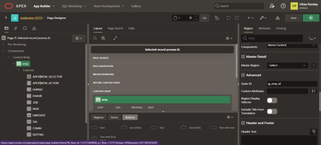Image resolution: width=321 pixels, height=145 pixels.
Task: Switch to the Page Search tab
Action: 115,28
